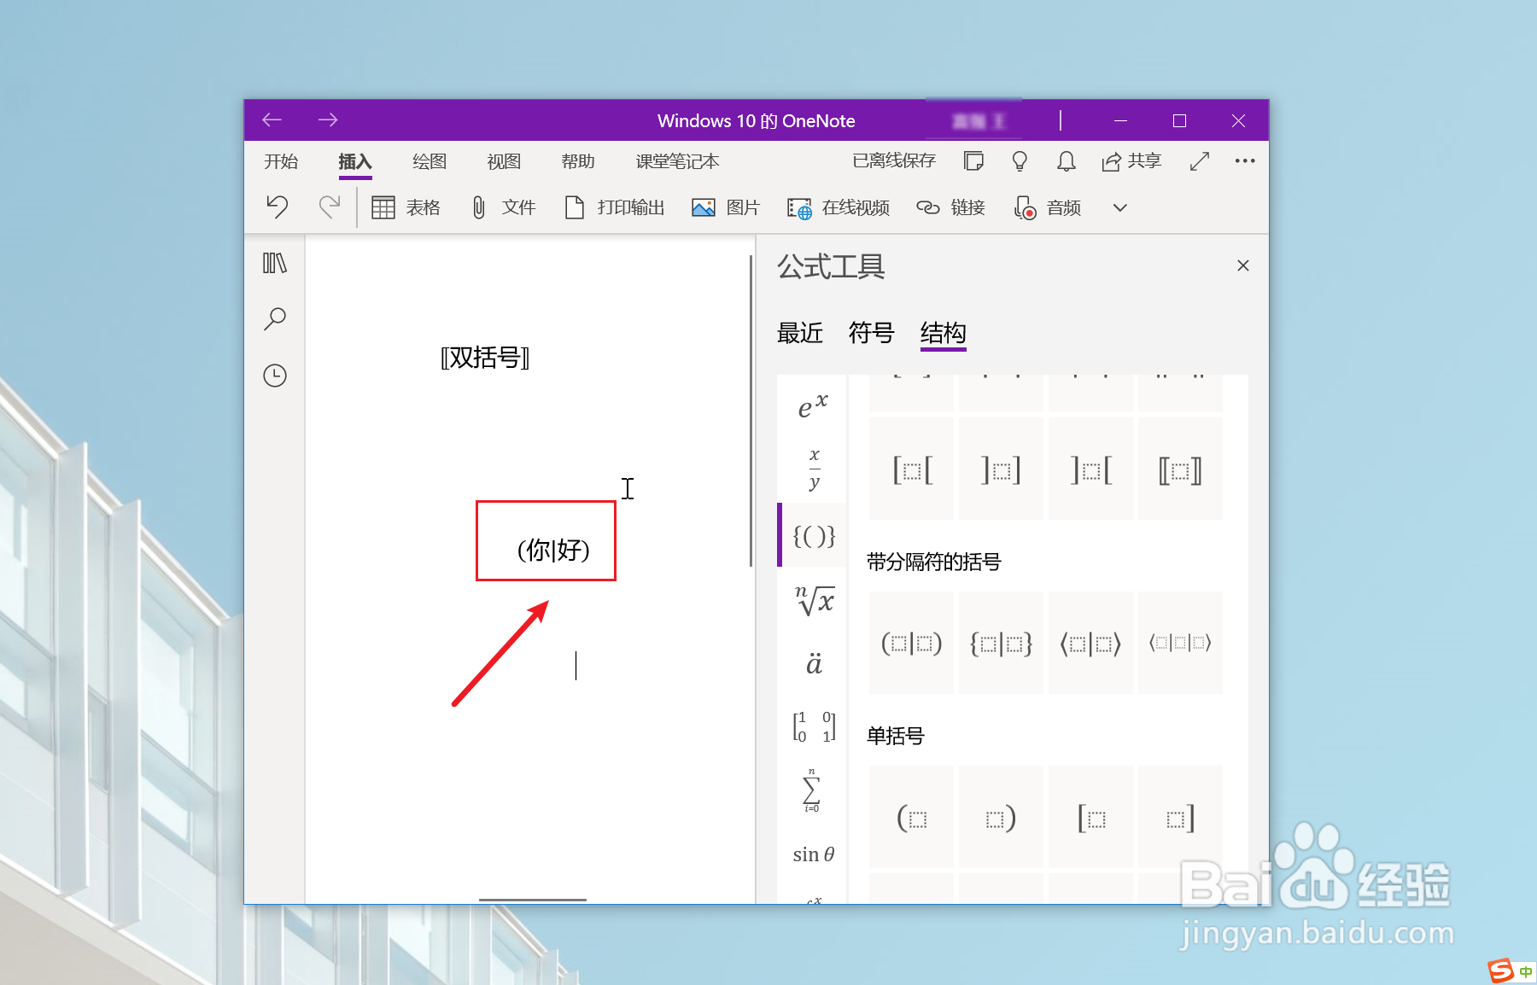Insert braces with separator {□|□}
Viewport: 1537px width, 985px height.
pyautogui.click(x=1001, y=643)
